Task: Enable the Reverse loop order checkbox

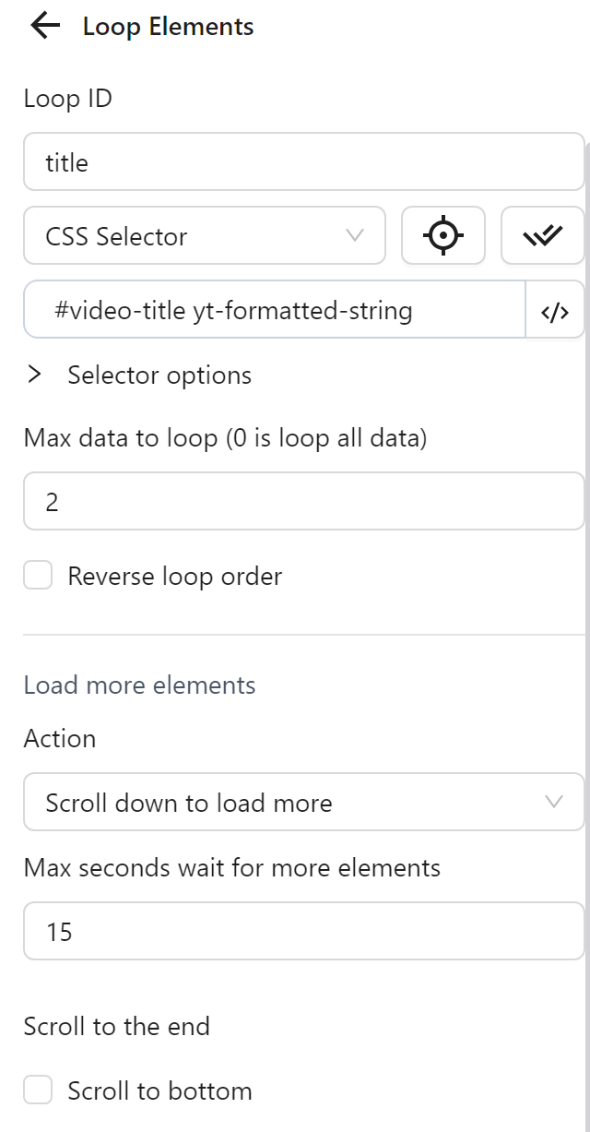Action: tap(37, 575)
